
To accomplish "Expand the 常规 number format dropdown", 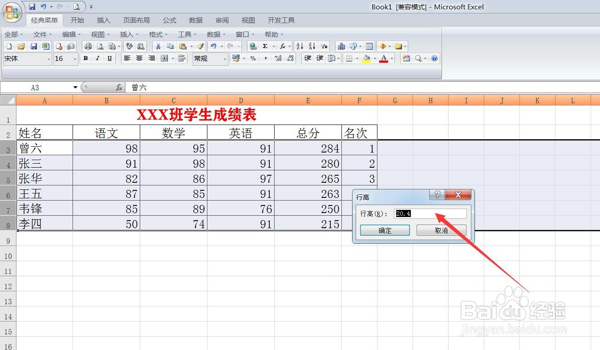I will 225,58.
